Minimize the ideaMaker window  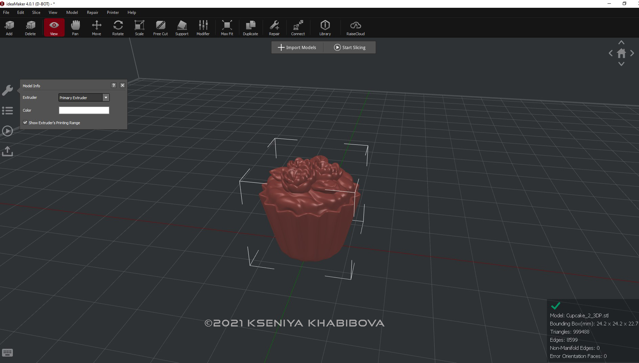click(x=609, y=4)
